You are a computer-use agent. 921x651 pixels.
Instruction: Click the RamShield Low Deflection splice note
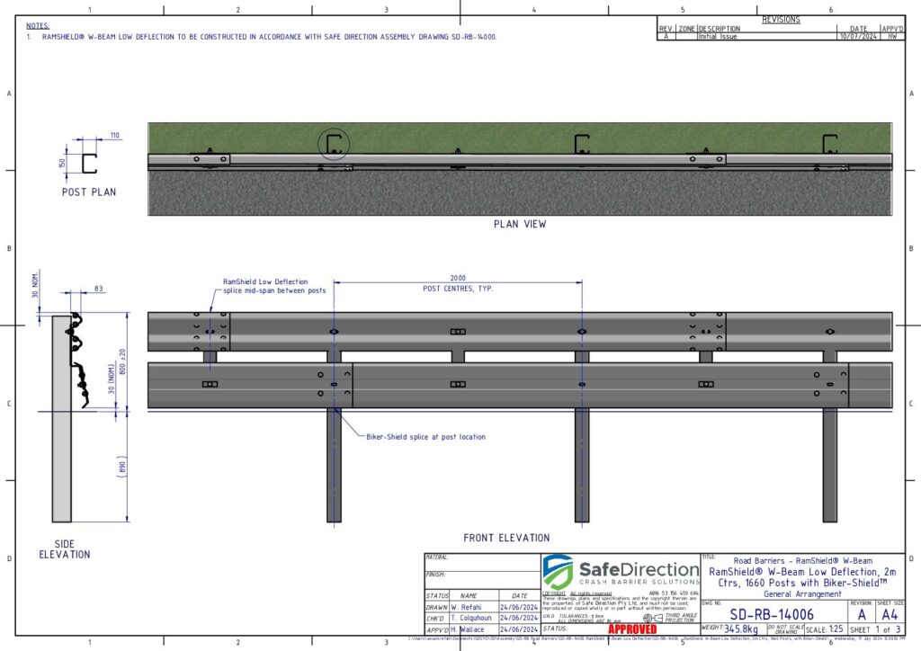pyautogui.click(x=265, y=286)
